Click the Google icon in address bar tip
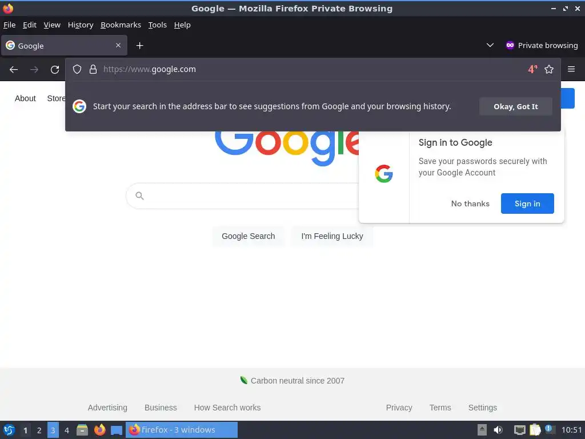585x439 pixels. [x=79, y=106]
